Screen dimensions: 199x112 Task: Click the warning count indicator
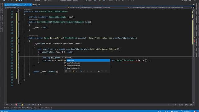23,105
